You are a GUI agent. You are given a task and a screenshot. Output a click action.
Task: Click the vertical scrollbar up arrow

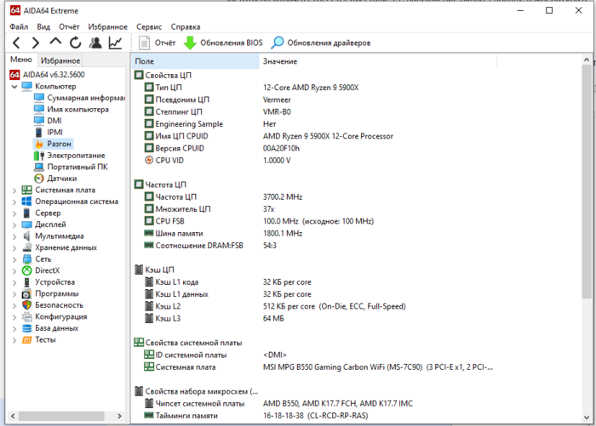(587, 60)
